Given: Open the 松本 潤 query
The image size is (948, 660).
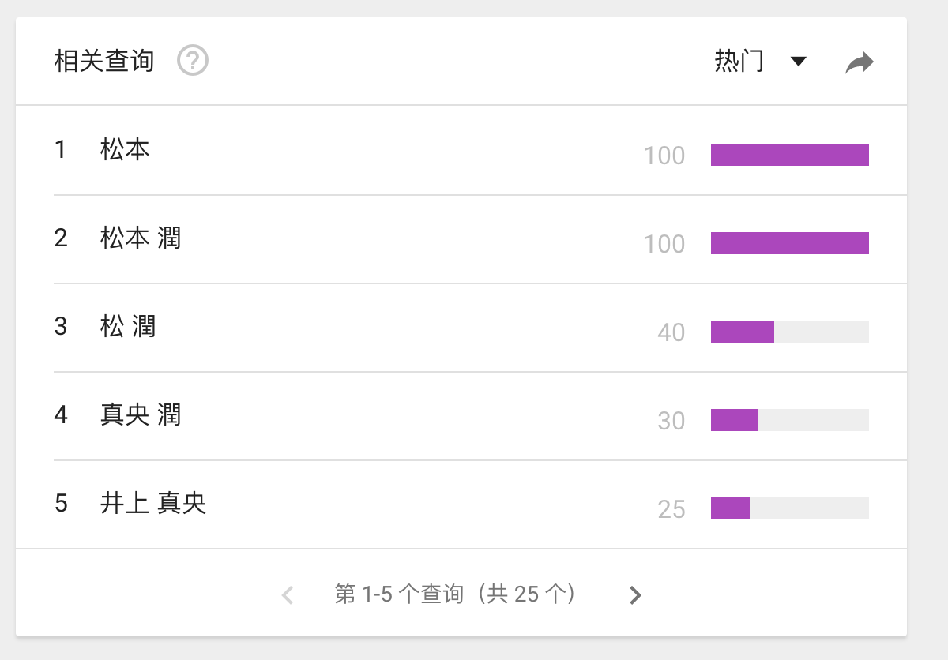Looking at the screenshot, I should (141, 238).
